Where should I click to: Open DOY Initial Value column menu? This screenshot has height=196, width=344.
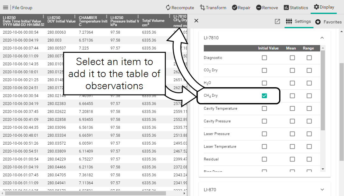point(75,16)
